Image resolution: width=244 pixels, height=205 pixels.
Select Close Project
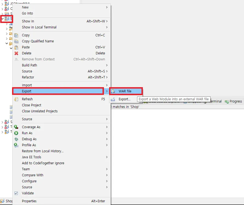point(61,105)
